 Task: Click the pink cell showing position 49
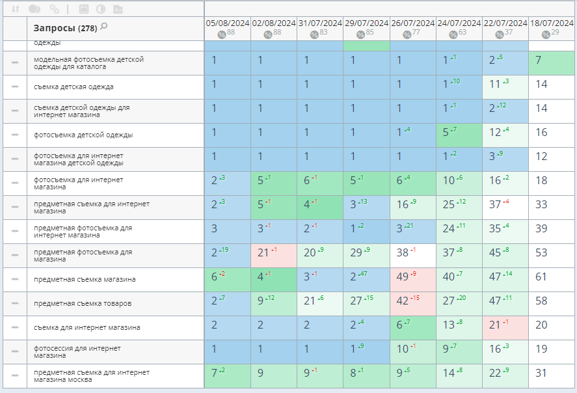(413, 280)
